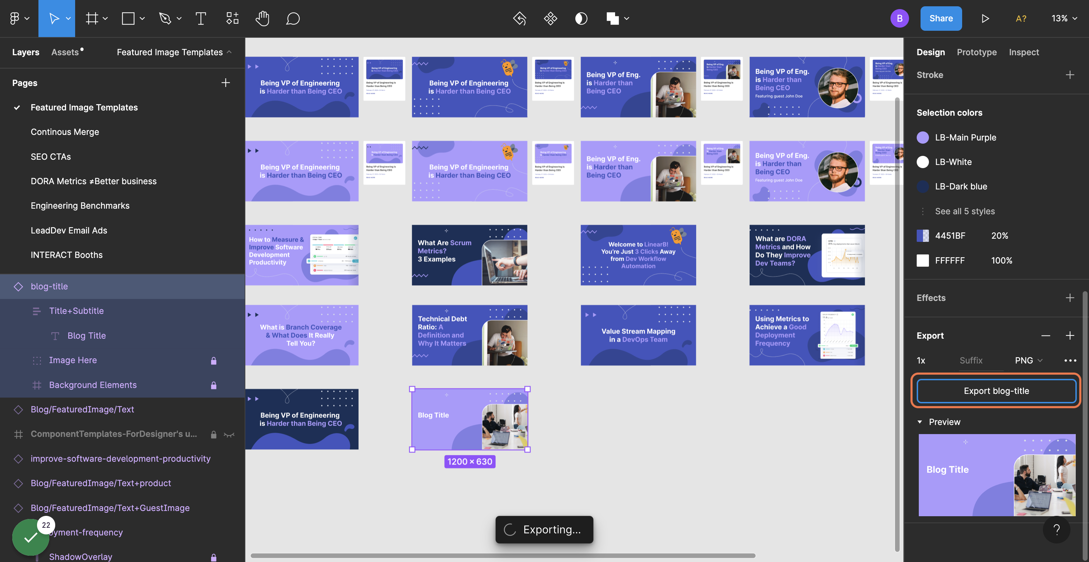Start presentation with Play icon
This screenshot has height=562, width=1089.
(985, 18)
